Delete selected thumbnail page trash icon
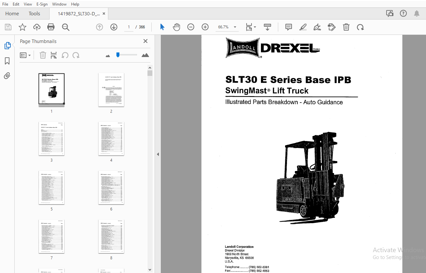 (x=43, y=55)
